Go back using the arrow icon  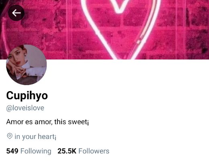coord(16,13)
